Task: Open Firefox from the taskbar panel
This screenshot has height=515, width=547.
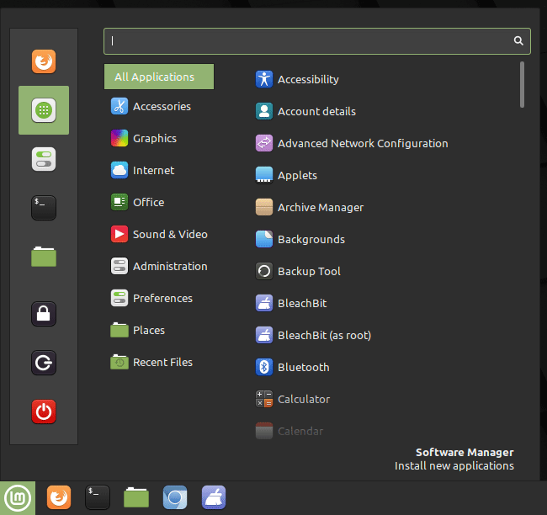Action: click(x=59, y=497)
